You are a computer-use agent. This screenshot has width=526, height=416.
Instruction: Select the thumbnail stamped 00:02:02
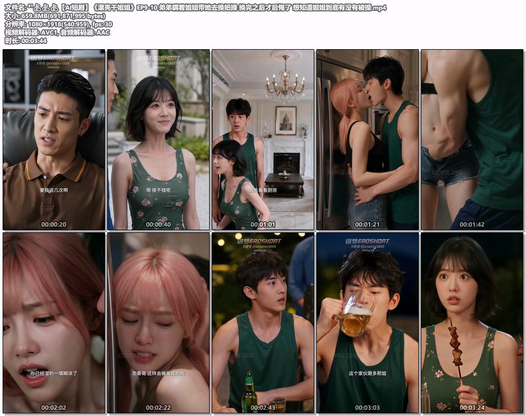coord(54,323)
